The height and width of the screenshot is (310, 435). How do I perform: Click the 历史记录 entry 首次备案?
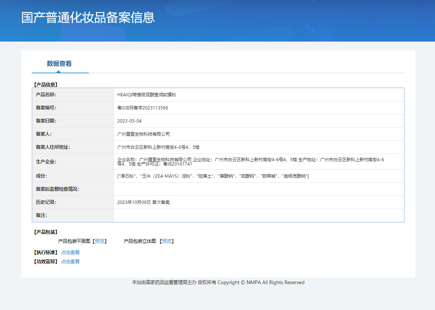point(143,202)
